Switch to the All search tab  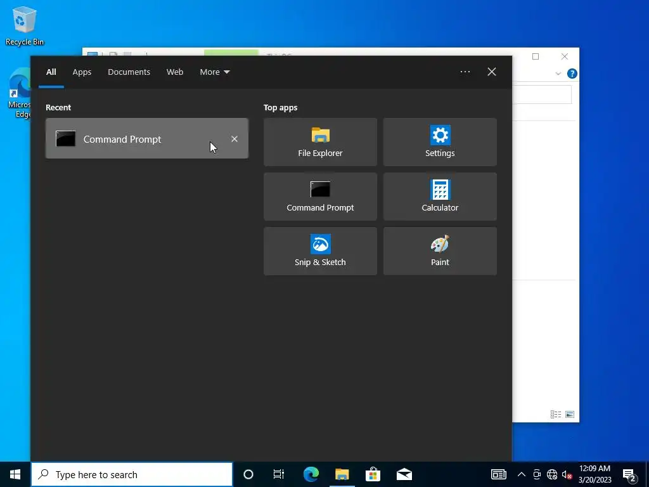(51, 72)
